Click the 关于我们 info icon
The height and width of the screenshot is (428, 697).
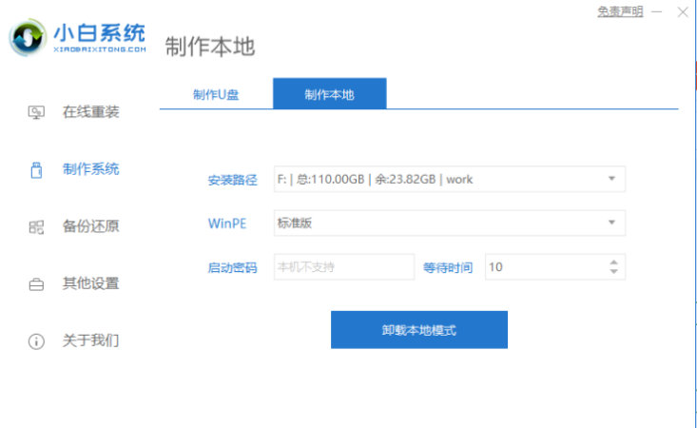click(36, 341)
